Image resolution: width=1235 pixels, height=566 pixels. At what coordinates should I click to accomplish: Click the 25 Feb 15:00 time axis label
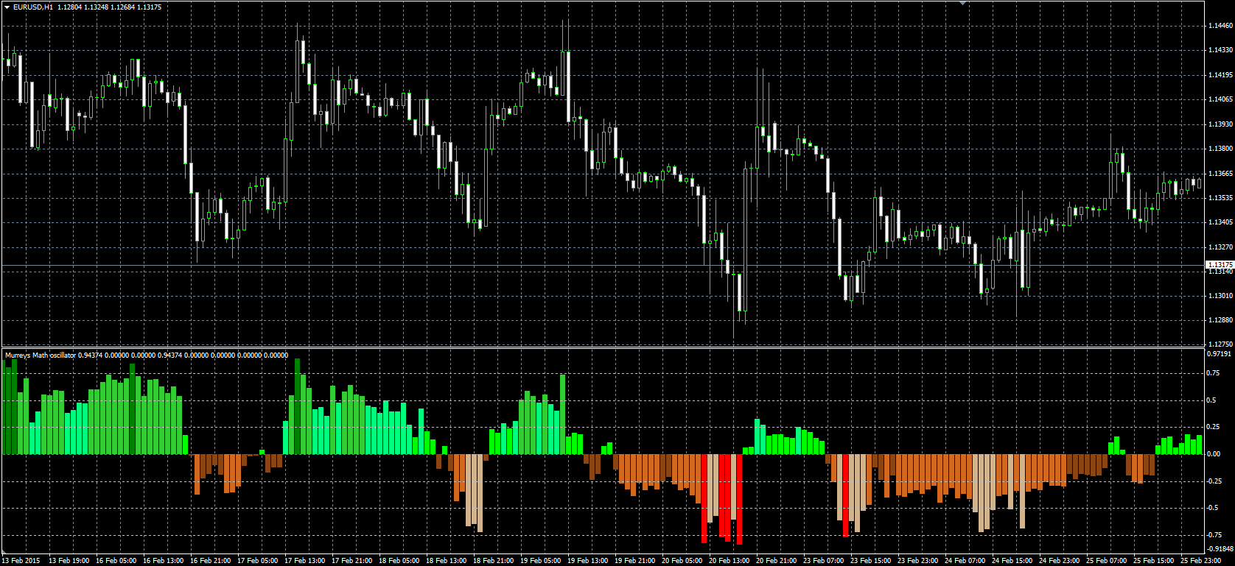click(x=1153, y=561)
